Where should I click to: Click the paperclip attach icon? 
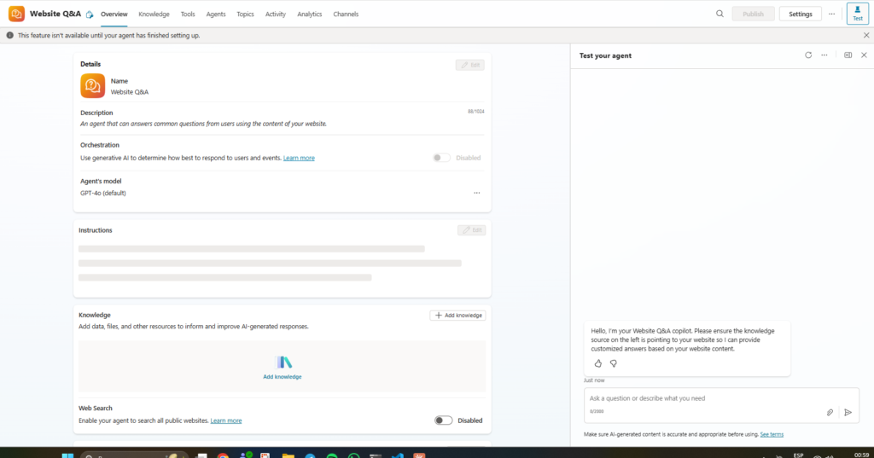pos(830,412)
